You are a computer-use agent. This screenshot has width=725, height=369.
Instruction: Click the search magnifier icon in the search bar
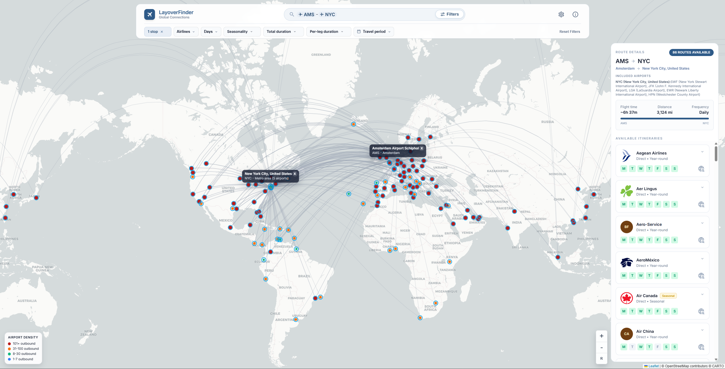292,14
